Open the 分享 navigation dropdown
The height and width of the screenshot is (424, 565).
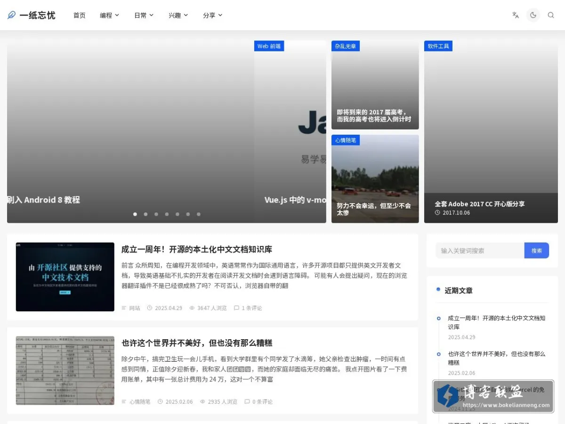[x=213, y=15]
